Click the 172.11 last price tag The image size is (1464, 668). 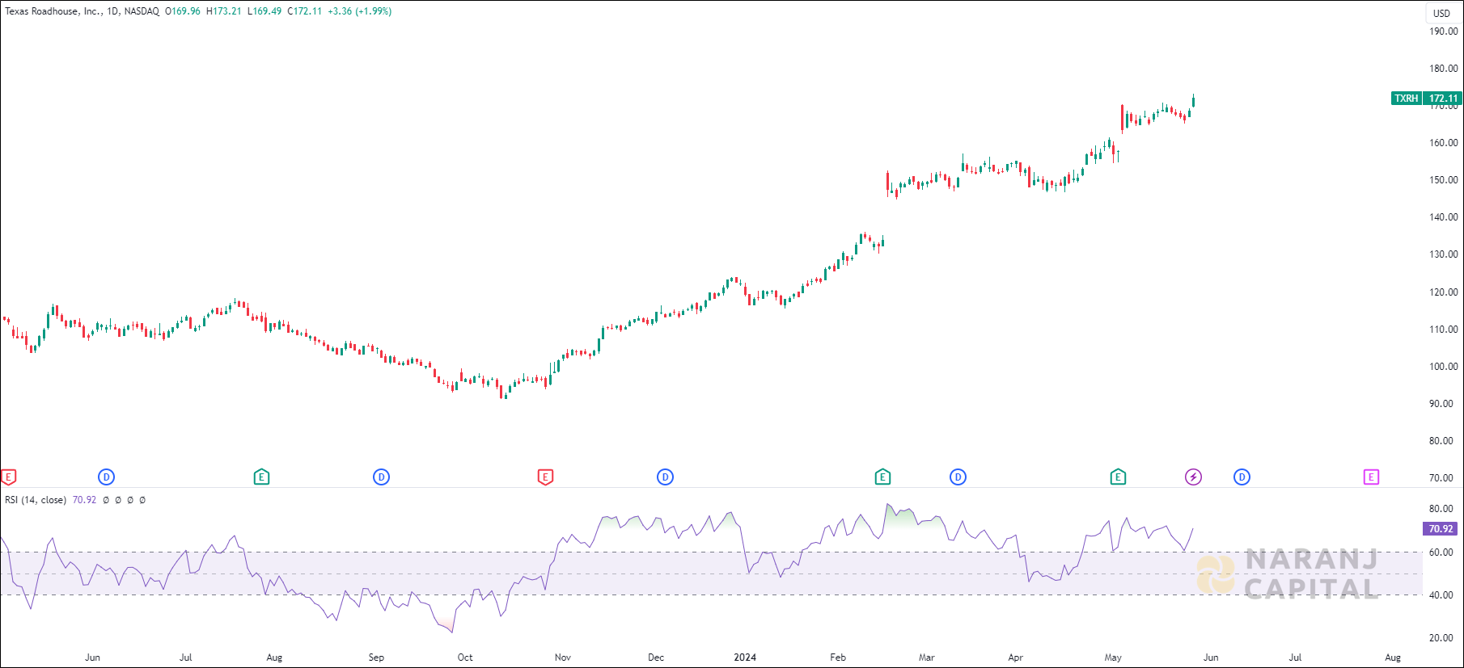coord(1443,99)
